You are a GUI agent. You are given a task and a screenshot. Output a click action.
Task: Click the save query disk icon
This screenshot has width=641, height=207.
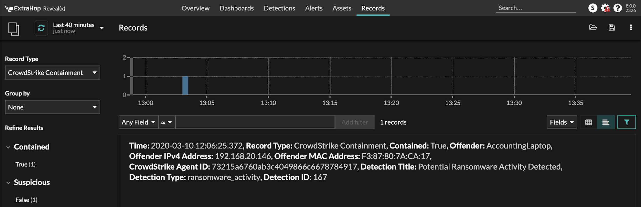click(612, 28)
